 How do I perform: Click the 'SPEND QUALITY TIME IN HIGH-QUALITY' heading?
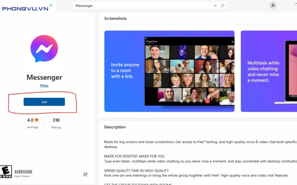[136, 170]
